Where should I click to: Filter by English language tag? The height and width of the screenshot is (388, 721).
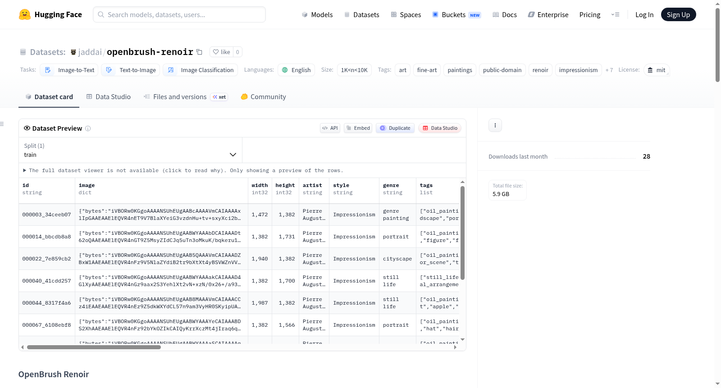[296, 70]
